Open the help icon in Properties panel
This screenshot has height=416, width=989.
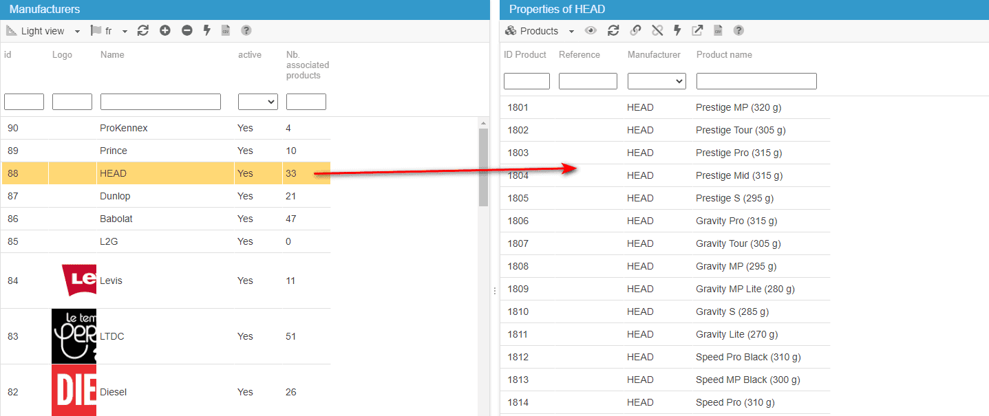coord(738,30)
